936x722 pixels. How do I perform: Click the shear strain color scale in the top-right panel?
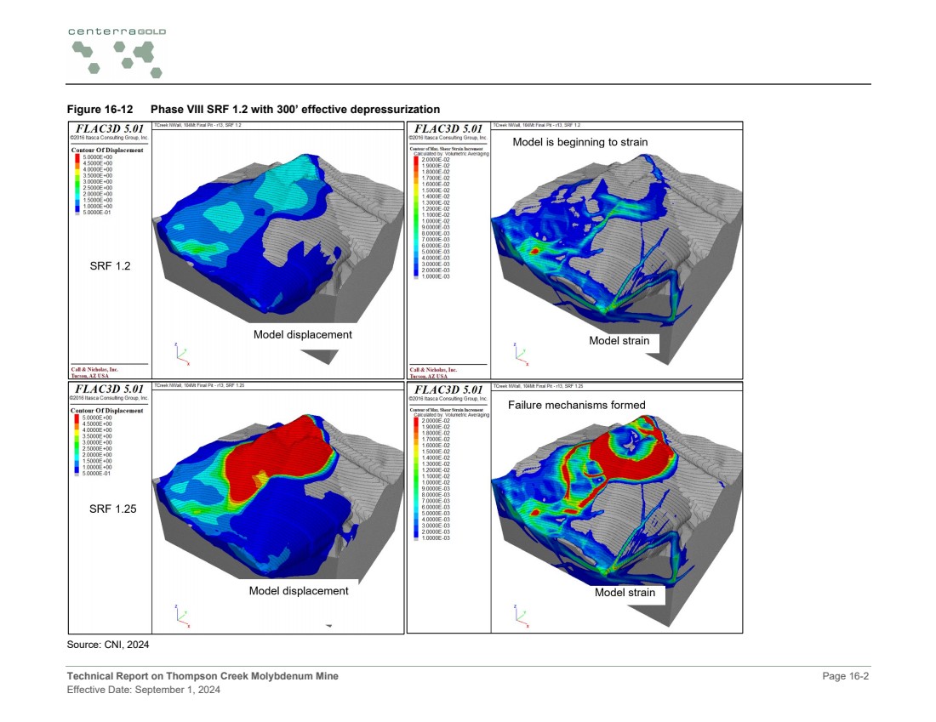pos(416,218)
